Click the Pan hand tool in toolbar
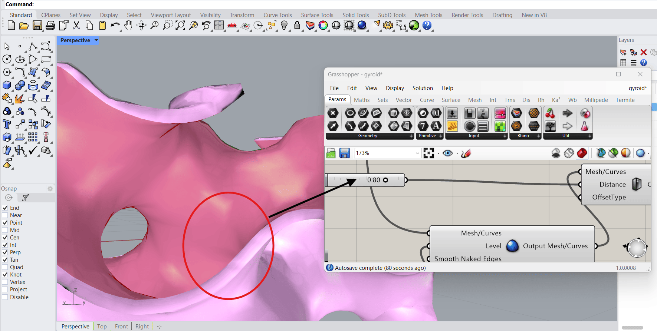Image resolution: width=657 pixels, height=331 pixels. [x=128, y=25]
